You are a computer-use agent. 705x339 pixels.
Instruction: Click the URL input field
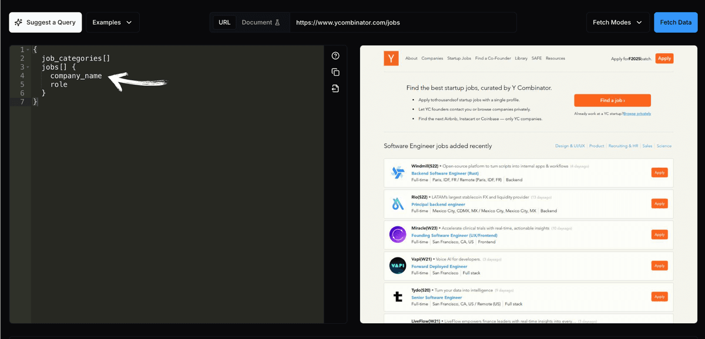pyautogui.click(x=403, y=22)
